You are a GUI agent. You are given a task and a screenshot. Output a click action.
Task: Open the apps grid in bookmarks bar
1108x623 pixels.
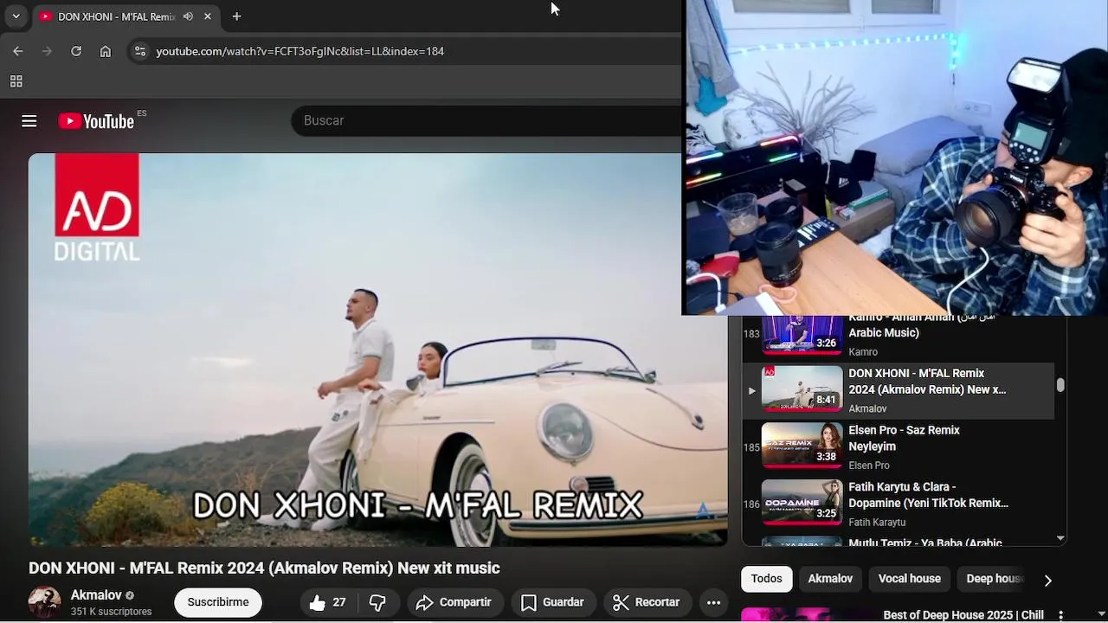click(x=16, y=81)
